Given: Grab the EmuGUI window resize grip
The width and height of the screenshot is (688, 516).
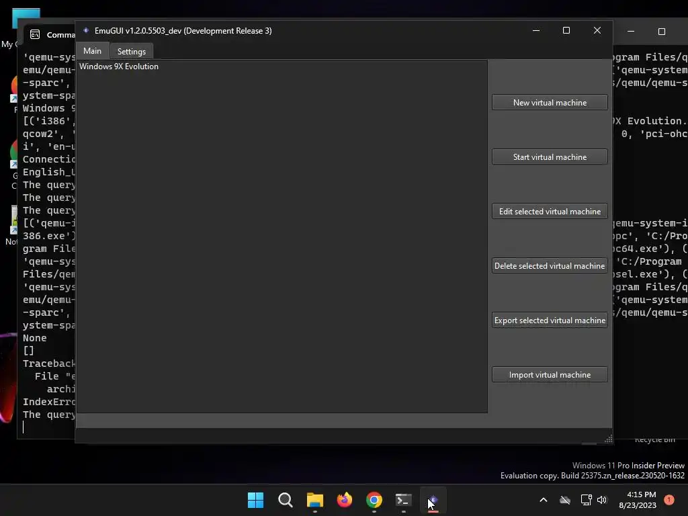Looking at the screenshot, I should (x=609, y=439).
